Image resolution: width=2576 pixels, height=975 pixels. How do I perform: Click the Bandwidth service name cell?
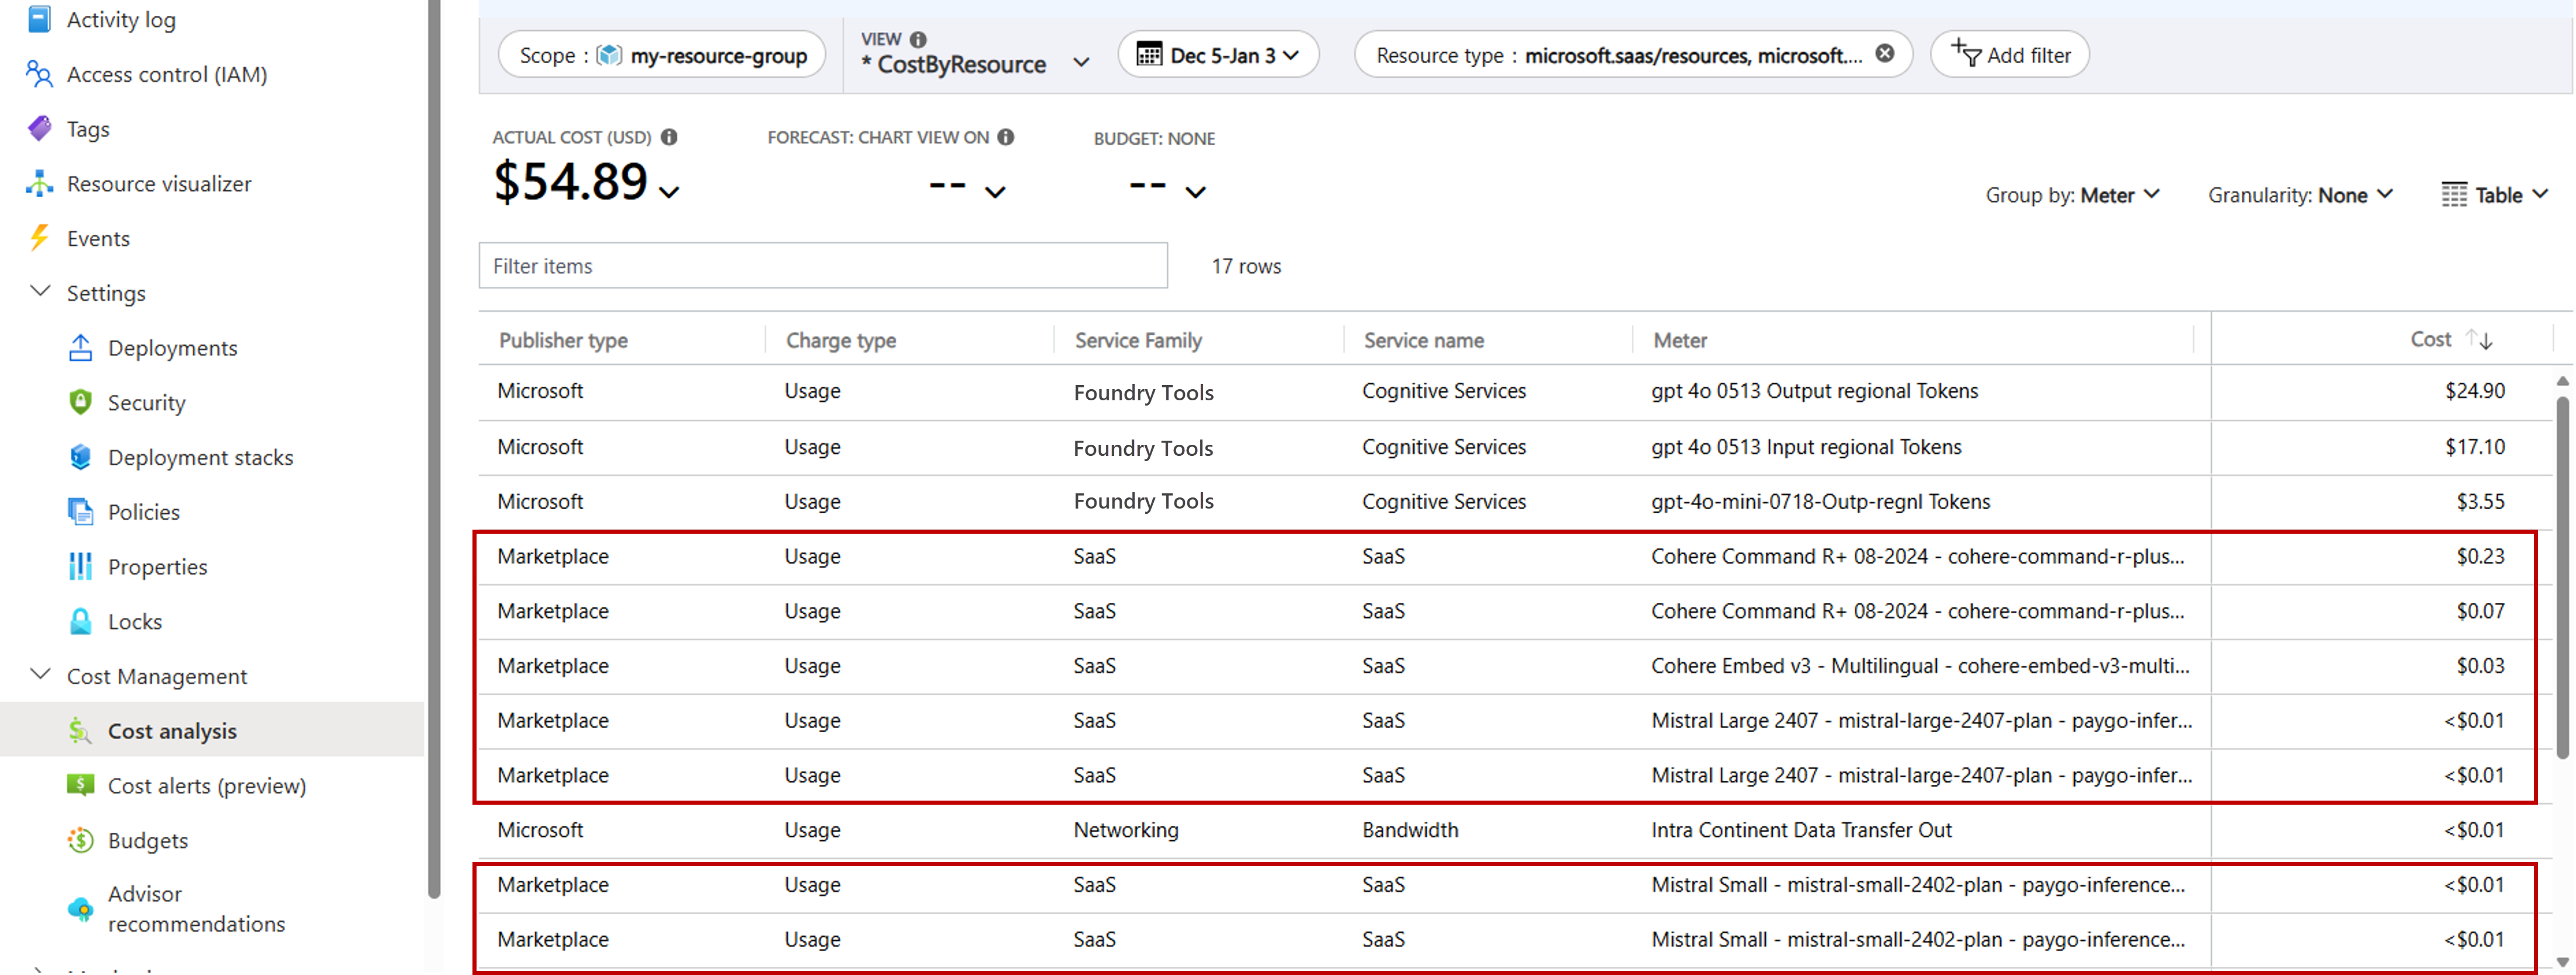tap(1410, 830)
